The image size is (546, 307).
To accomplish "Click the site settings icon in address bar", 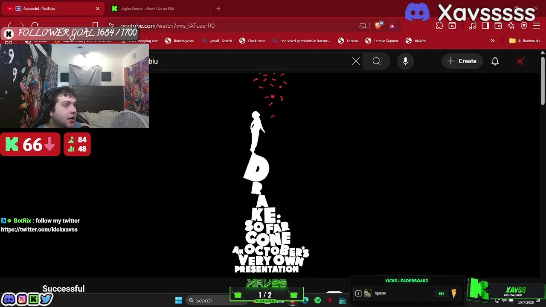I will click(111, 26).
